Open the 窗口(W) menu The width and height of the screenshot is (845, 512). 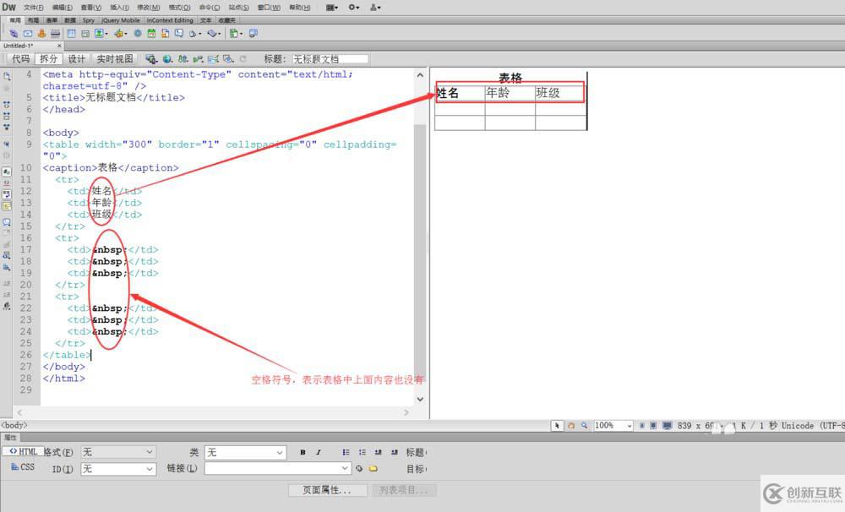tap(269, 8)
